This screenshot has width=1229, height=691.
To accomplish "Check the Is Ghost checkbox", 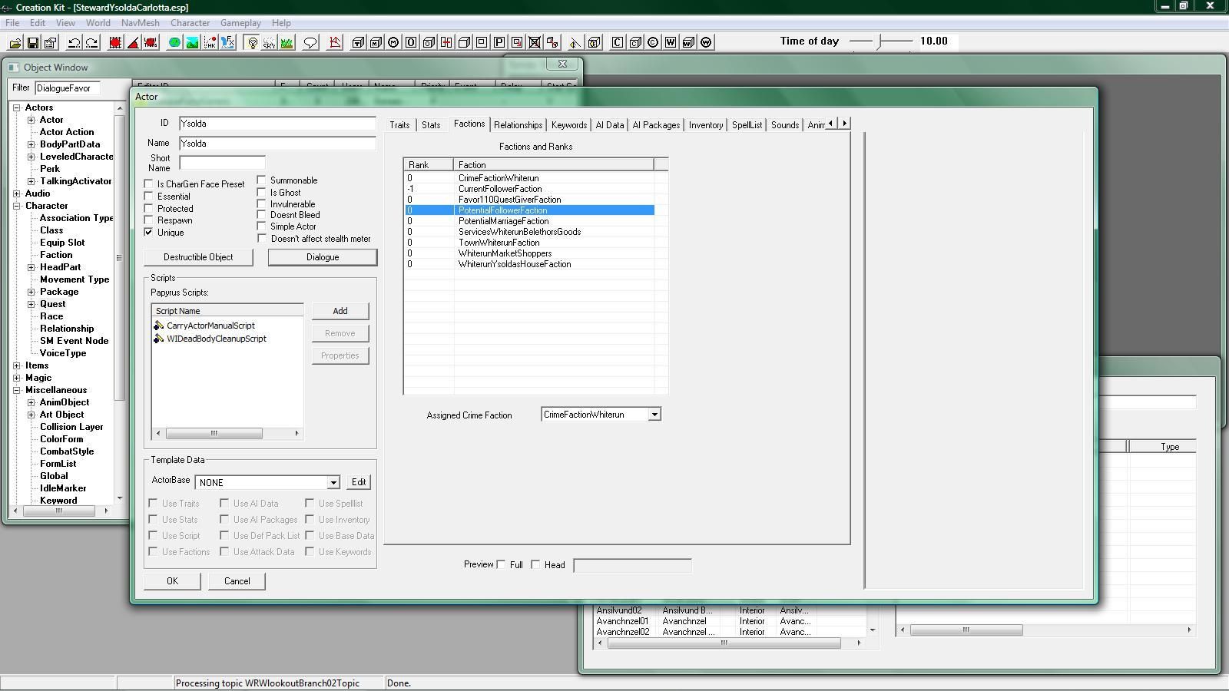I will coord(261,193).
